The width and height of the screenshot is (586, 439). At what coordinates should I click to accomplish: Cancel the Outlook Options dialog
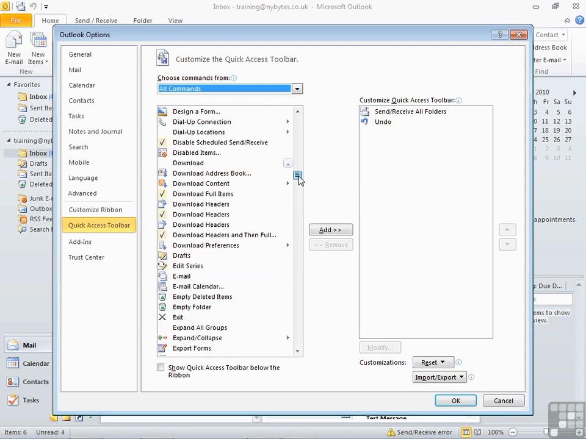click(504, 401)
